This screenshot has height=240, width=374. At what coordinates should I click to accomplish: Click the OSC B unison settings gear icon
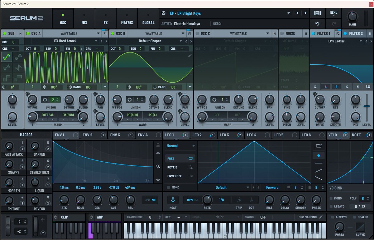129,100
